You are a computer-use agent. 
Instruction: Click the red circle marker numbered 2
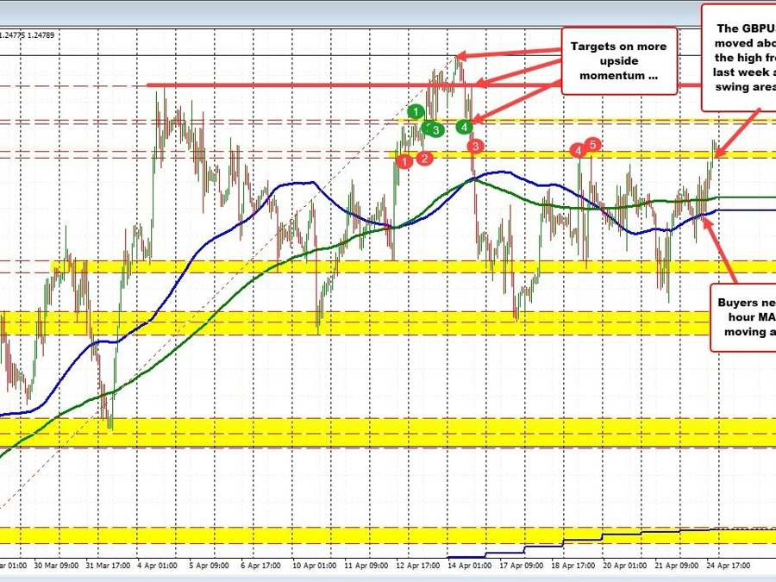(x=424, y=157)
